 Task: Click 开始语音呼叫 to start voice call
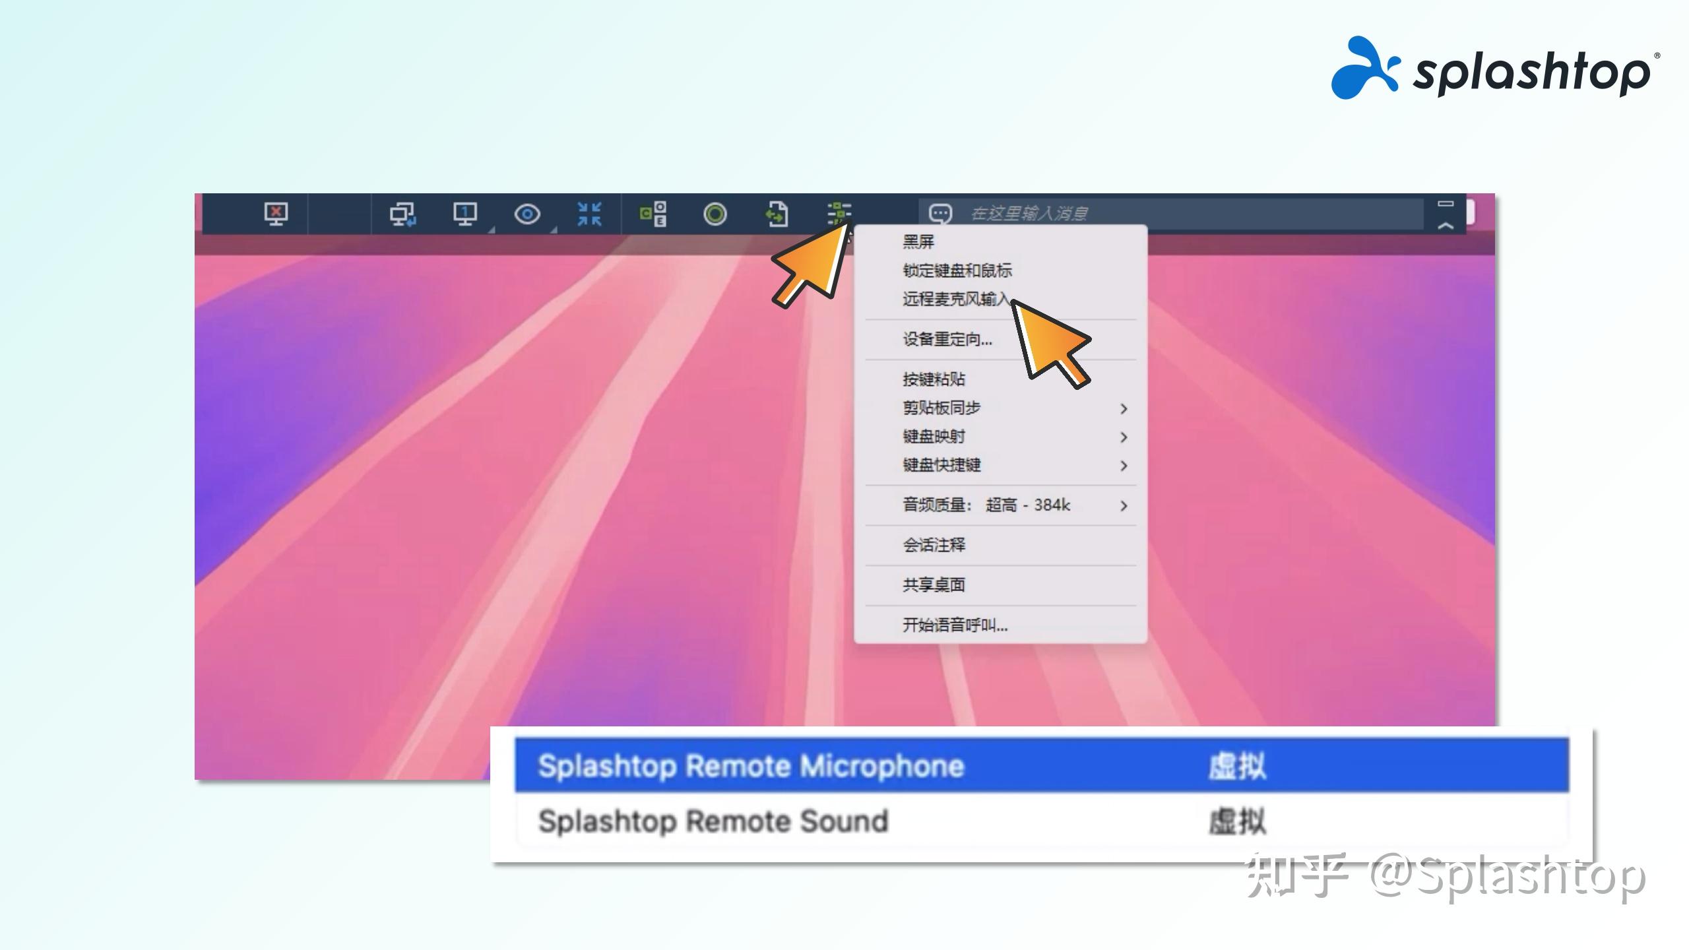tap(955, 625)
